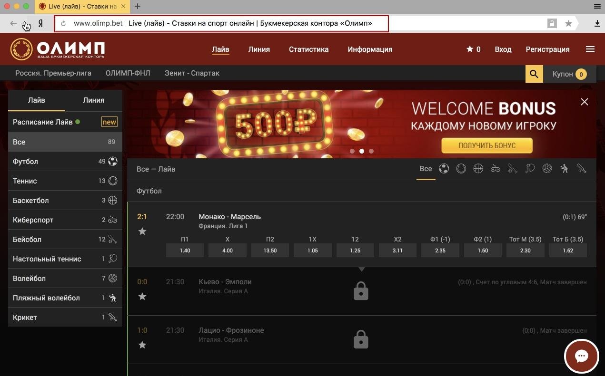Select Киберспорт category in sidebar
The width and height of the screenshot is (605, 376).
pyautogui.click(x=65, y=220)
